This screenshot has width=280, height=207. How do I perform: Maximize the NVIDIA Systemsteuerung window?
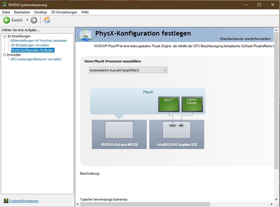point(259,5)
